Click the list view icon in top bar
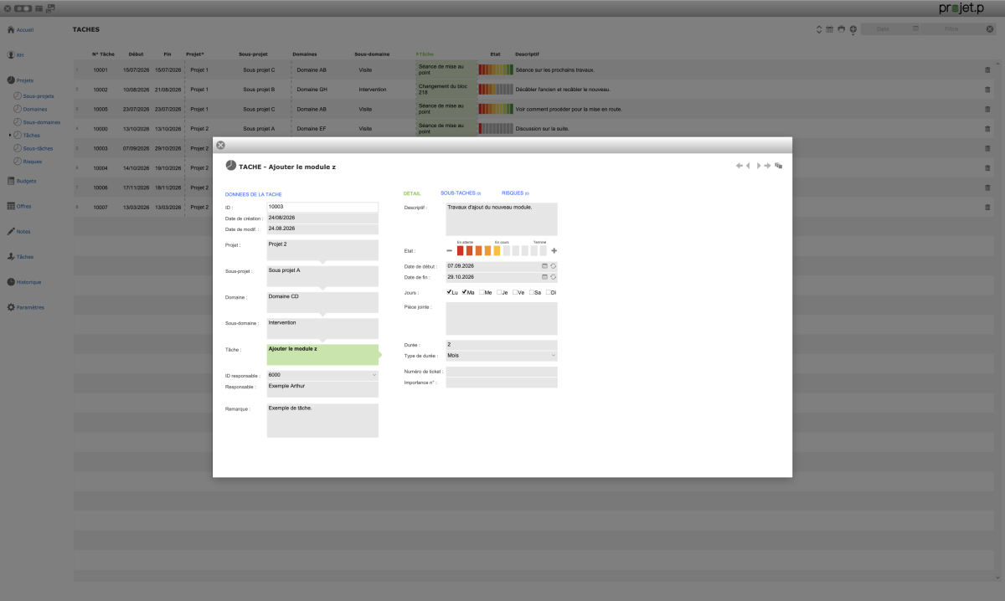This screenshot has width=1005, height=601. (40, 8)
